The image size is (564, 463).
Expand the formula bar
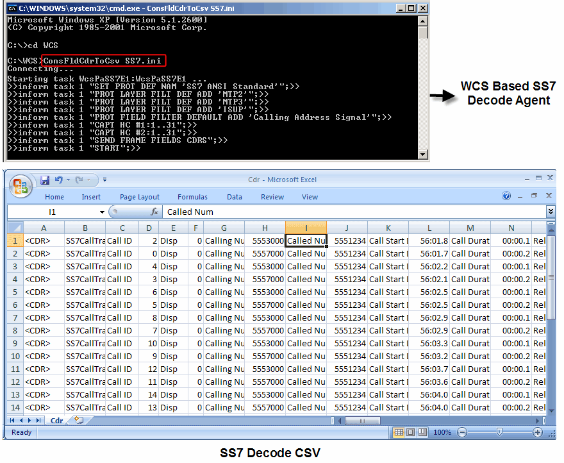click(551, 212)
